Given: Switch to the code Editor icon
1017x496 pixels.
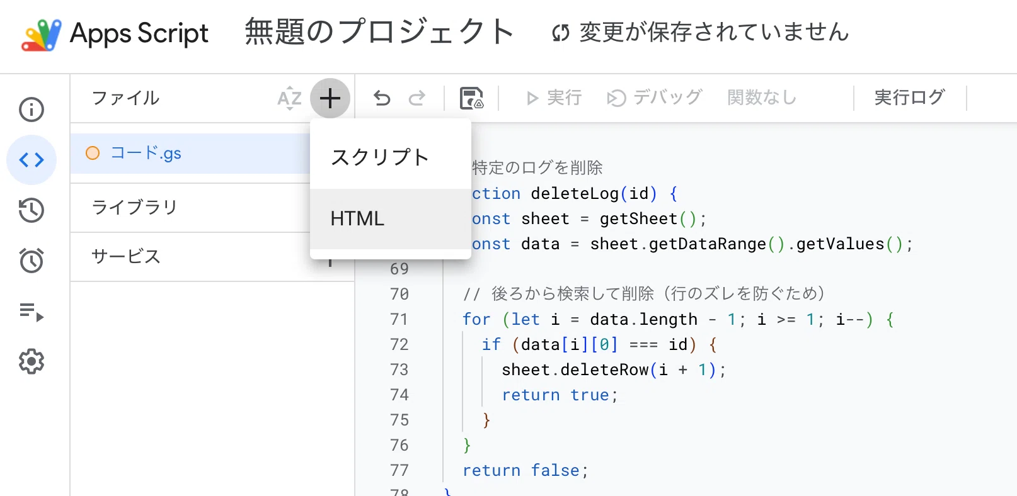Looking at the screenshot, I should coord(32,160).
